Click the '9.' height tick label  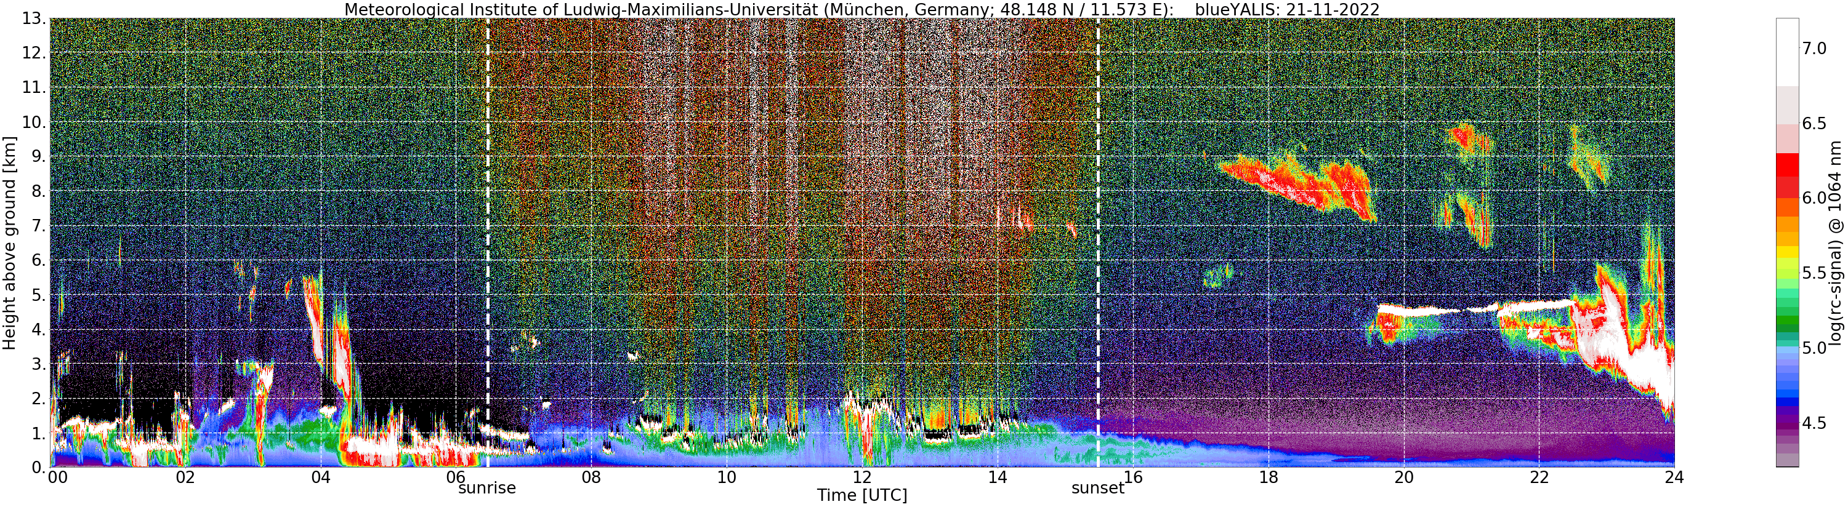coord(39,156)
